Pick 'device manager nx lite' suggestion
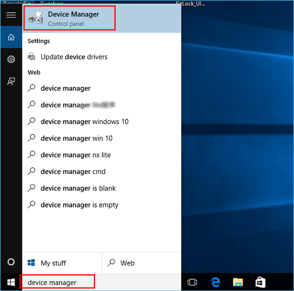Image resolution: width=294 pixels, height=291 pixels. pyautogui.click(x=75, y=155)
